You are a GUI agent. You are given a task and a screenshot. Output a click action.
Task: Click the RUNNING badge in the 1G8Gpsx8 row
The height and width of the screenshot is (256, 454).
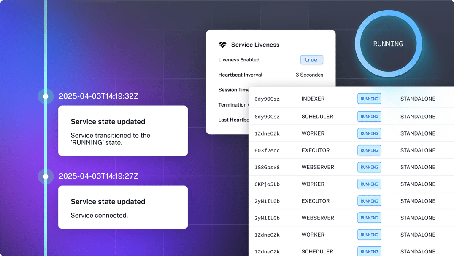point(369,167)
